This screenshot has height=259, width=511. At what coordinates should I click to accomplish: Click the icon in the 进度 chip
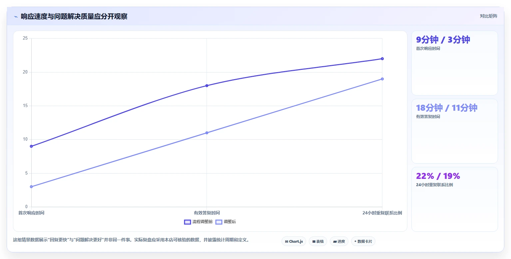coord(335,242)
